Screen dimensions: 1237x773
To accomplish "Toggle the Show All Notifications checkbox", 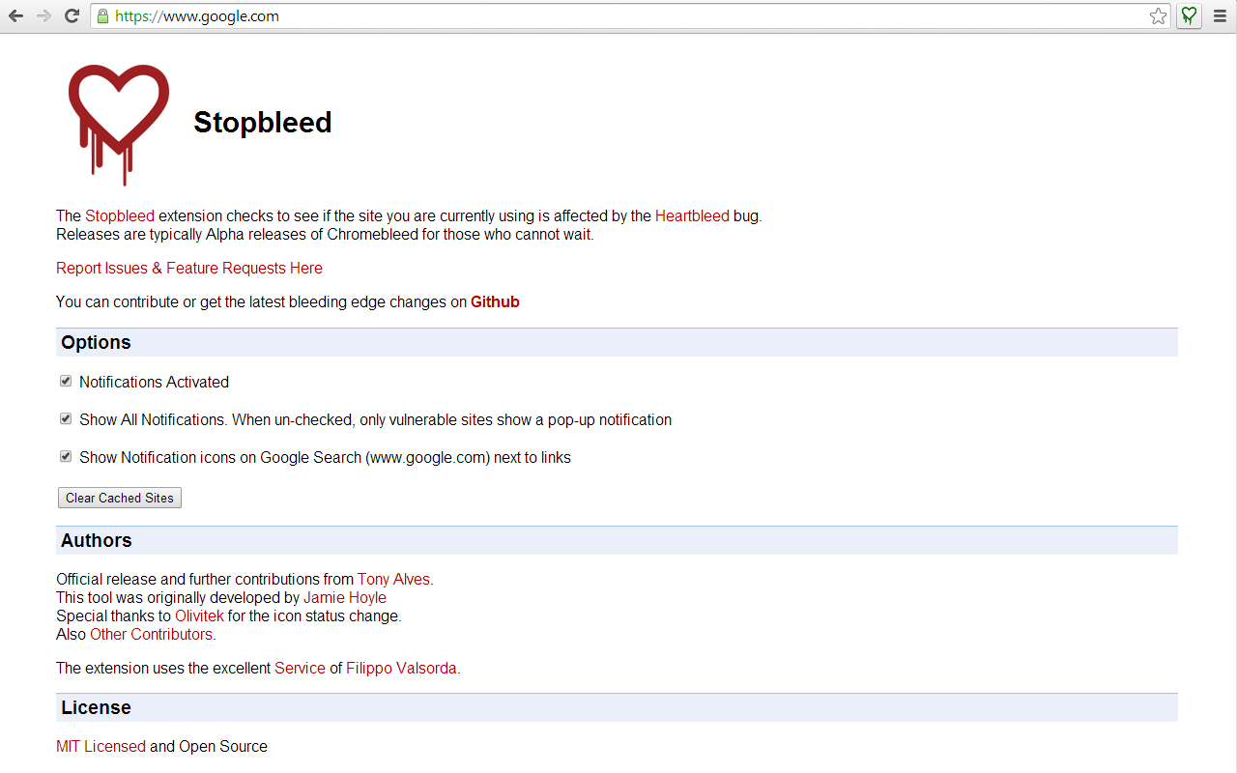I will pyautogui.click(x=66, y=418).
